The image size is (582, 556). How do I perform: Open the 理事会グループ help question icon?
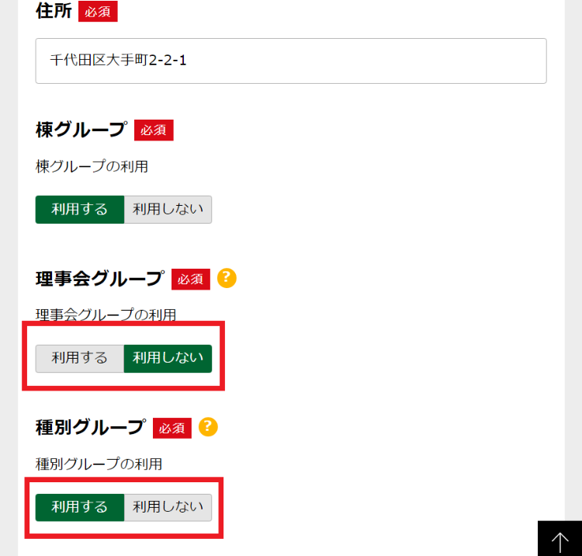[x=227, y=277]
